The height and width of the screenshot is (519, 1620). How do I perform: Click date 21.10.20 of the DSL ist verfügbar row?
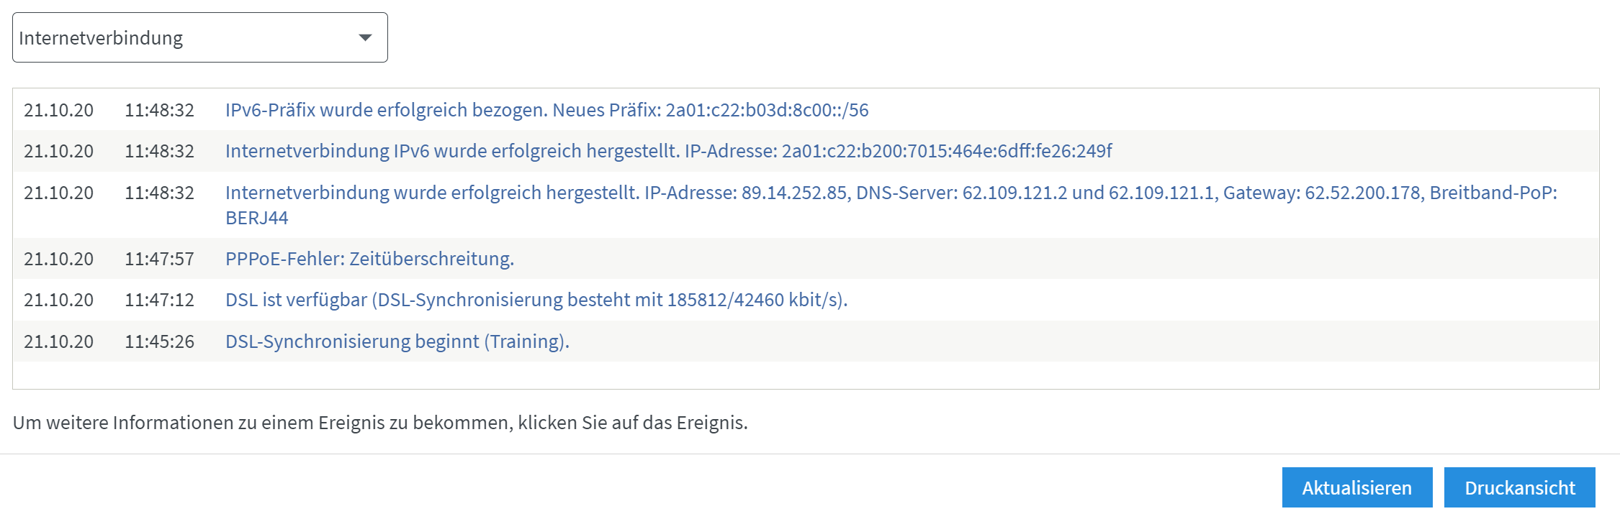[x=58, y=300]
